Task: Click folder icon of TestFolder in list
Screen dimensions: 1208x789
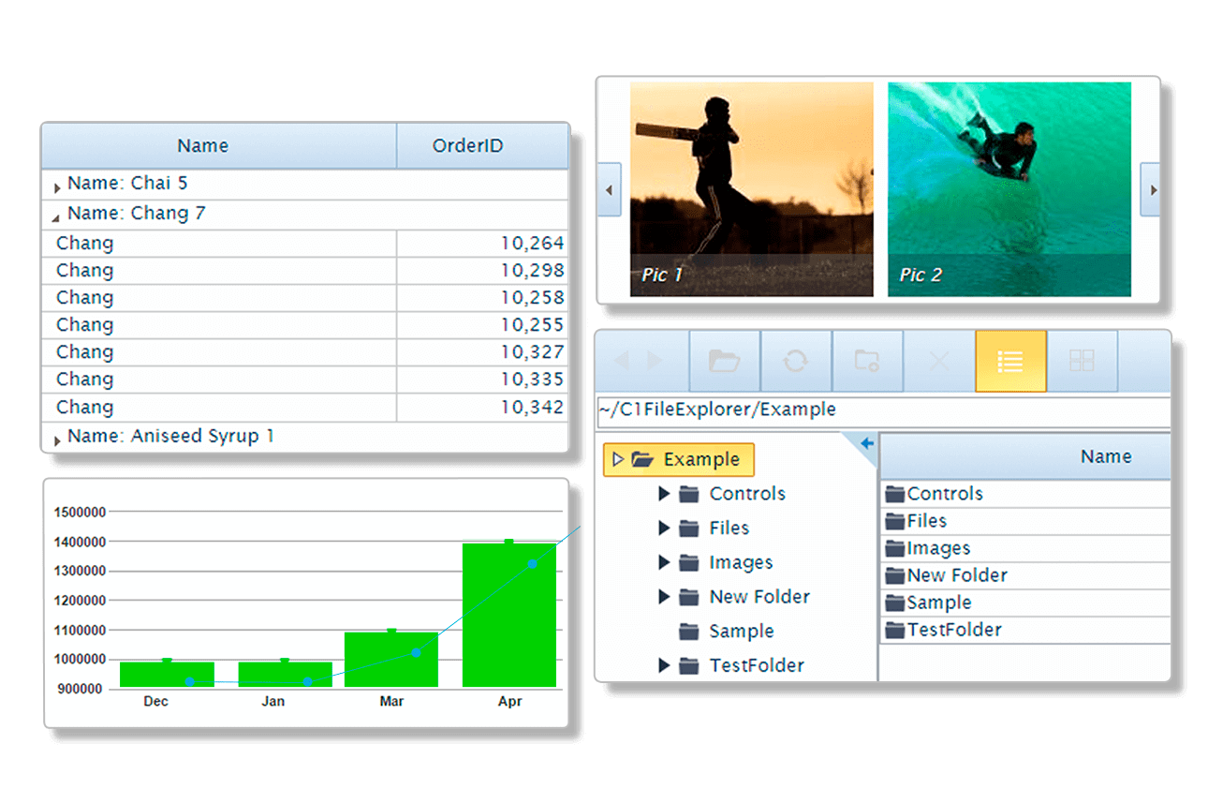Action: pyautogui.click(x=895, y=630)
